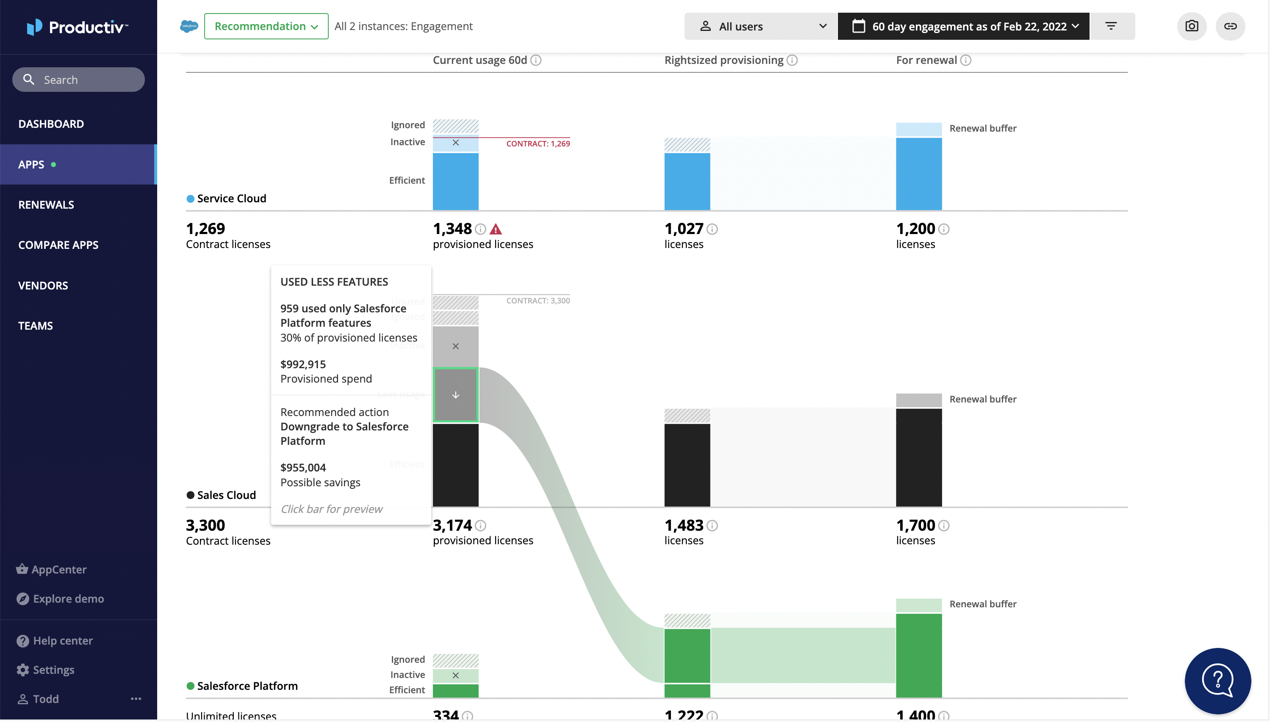1270x722 pixels.
Task: Toggle Salesforce Platform inactive X segment
Action: point(455,675)
